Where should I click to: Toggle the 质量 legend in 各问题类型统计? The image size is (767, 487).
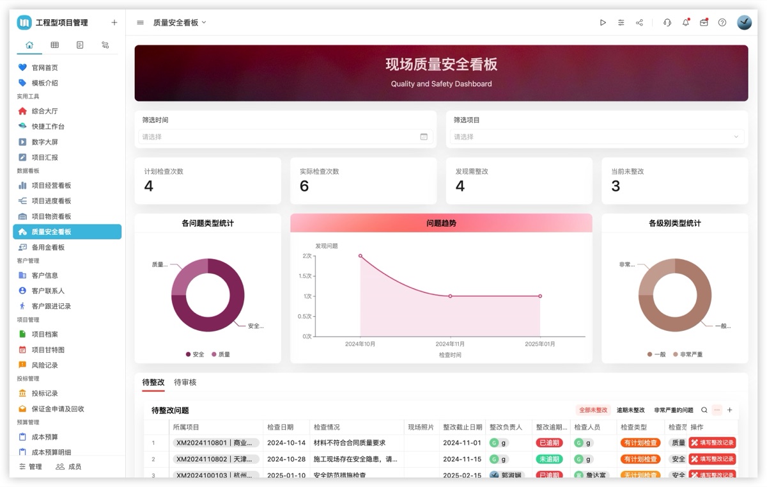click(x=221, y=354)
